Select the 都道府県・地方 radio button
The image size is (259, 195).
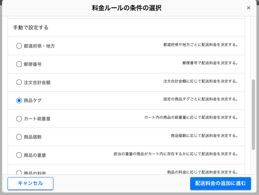(19, 46)
